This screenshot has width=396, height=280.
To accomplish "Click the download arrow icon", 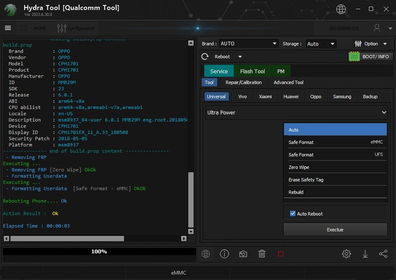I will [365, 254].
